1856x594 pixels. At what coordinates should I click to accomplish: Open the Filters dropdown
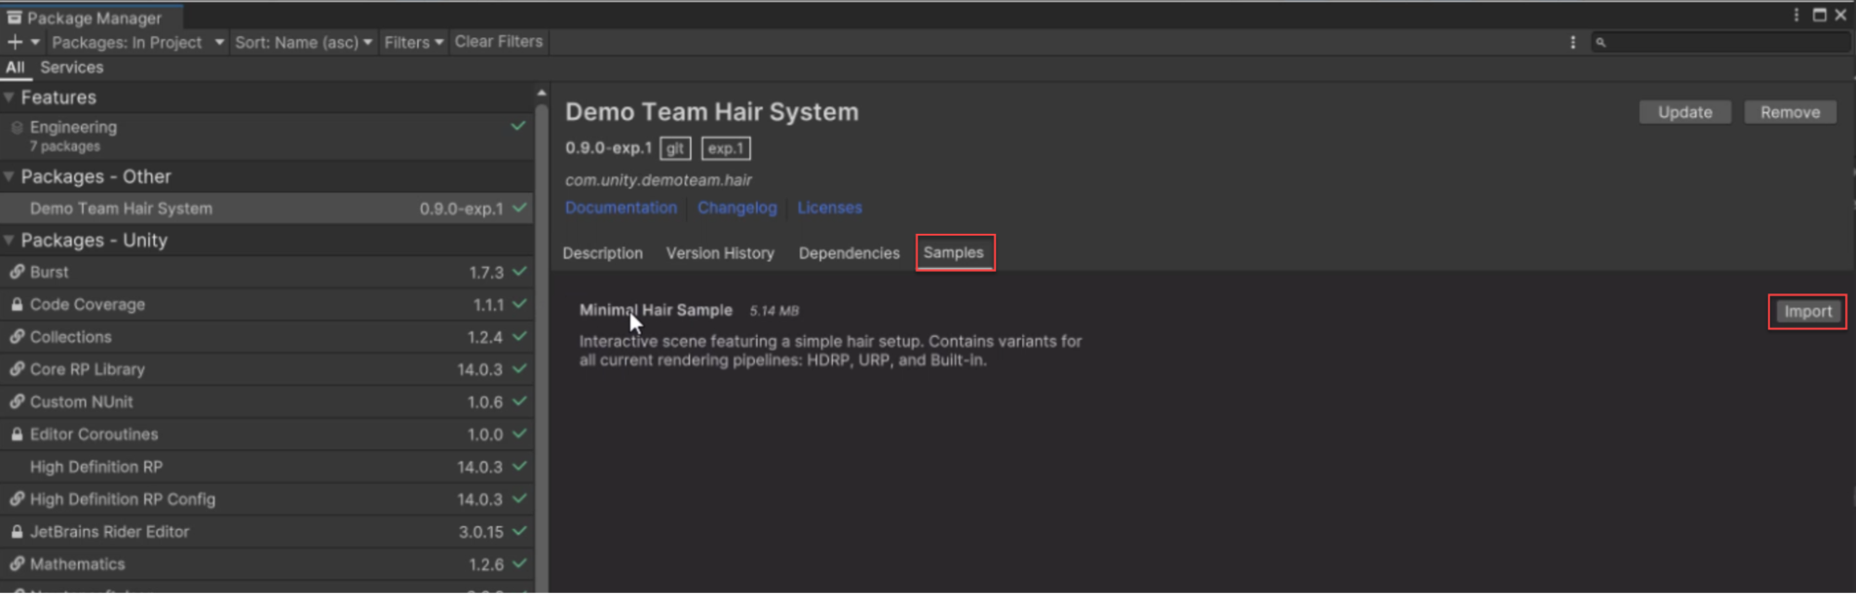pos(413,42)
